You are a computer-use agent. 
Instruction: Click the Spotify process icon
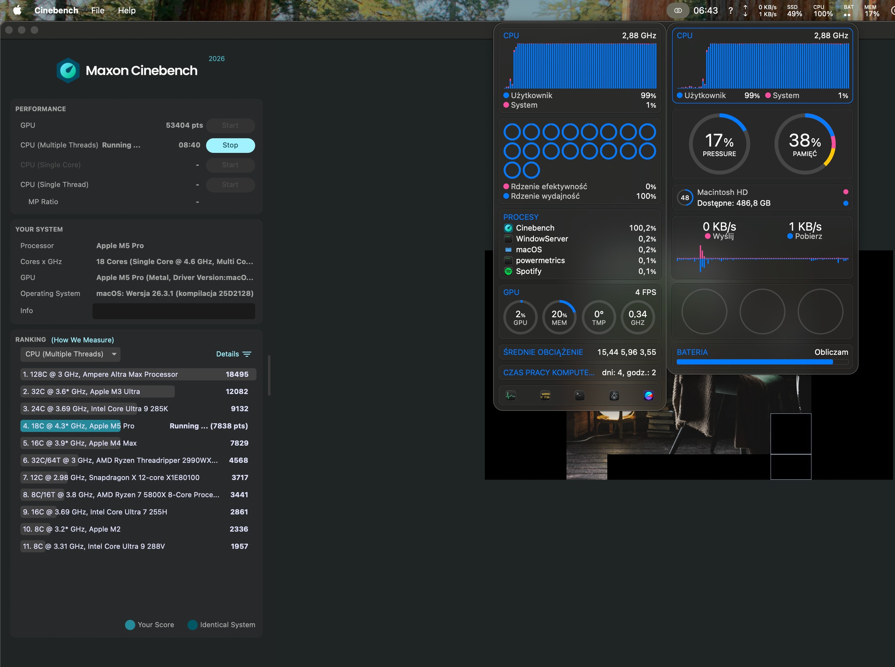pyautogui.click(x=508, y=271)
